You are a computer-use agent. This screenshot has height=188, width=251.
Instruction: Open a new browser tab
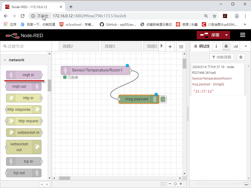71,7
